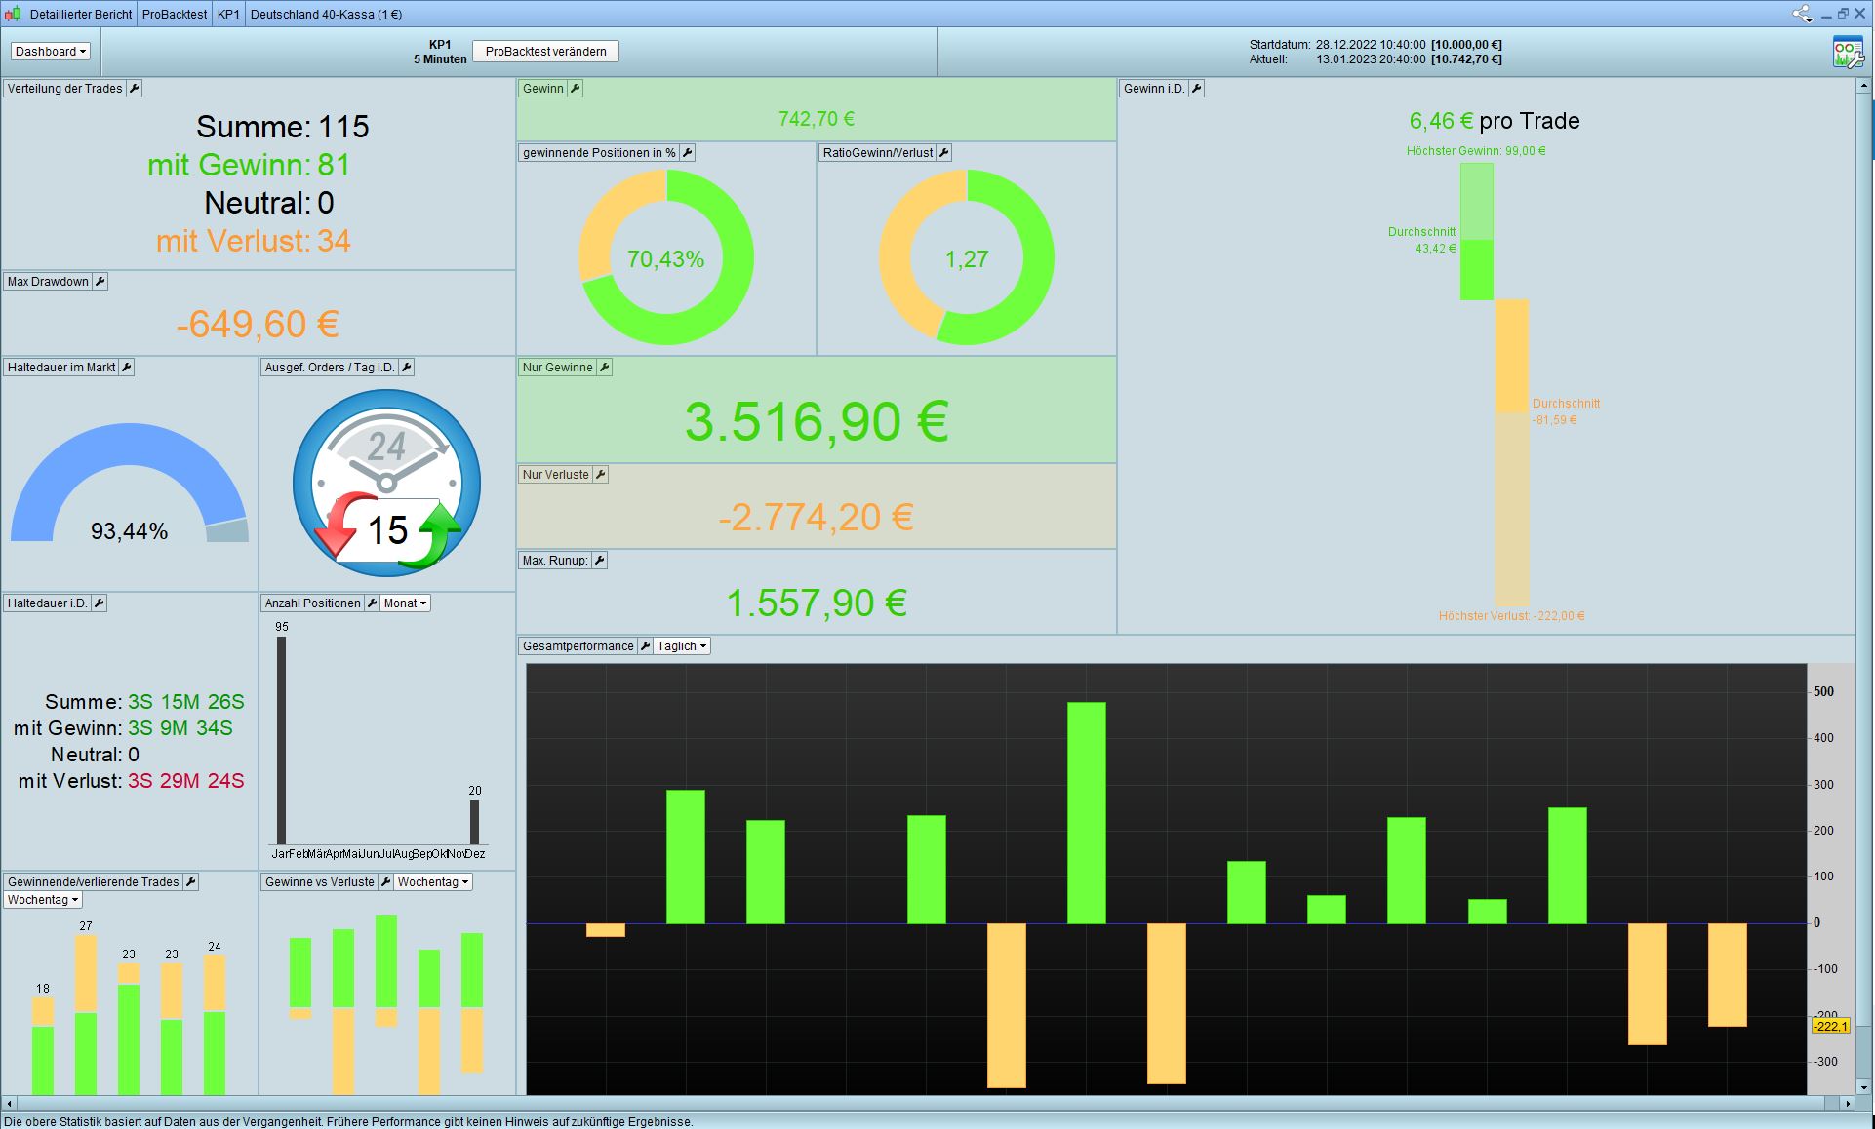Select the Detaillierter Bericht title tab
Image resolution: width=1875 pixels, height=1129 pixels.
pyautogui.click(x=81, y=15)
